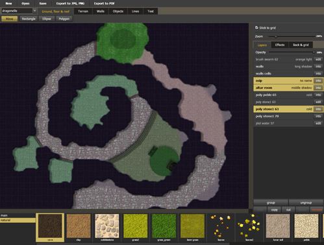Switch to the Terrain tab
The width and height of the screenshot is (324, 245).
tap(83, 11)
